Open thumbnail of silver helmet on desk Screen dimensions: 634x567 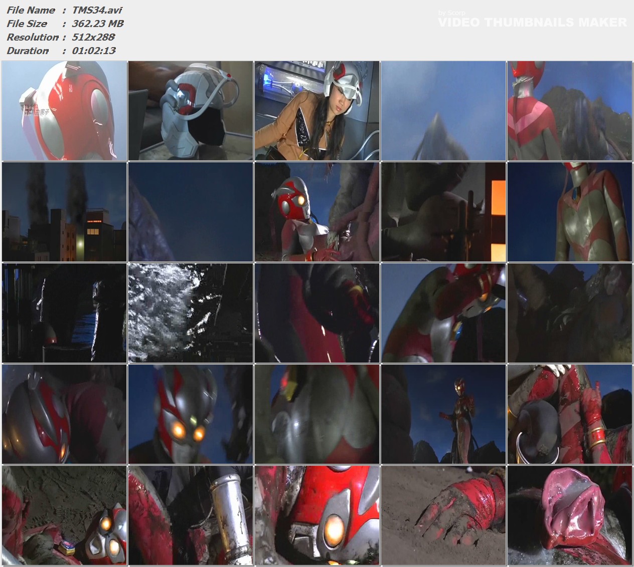(191, 111)
